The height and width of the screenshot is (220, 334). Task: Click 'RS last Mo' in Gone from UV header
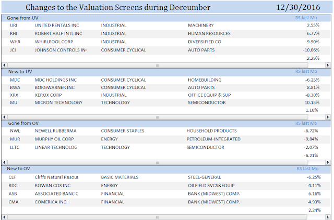[x=306, y=18]
